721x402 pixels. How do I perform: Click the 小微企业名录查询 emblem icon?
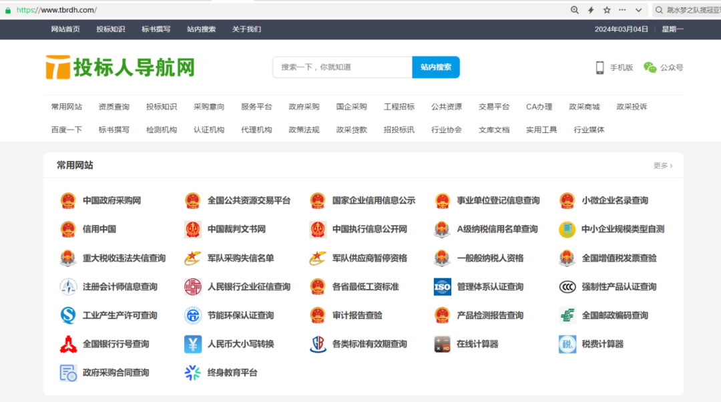coord(567,200)
